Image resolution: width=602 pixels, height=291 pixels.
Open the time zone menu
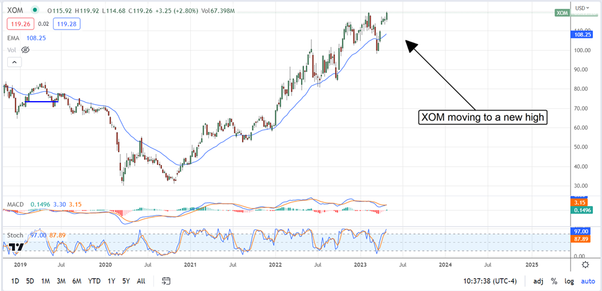(488, 281)
